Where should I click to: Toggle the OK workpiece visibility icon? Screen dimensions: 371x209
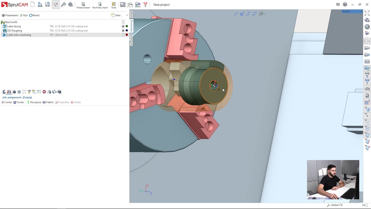[367, 68]
